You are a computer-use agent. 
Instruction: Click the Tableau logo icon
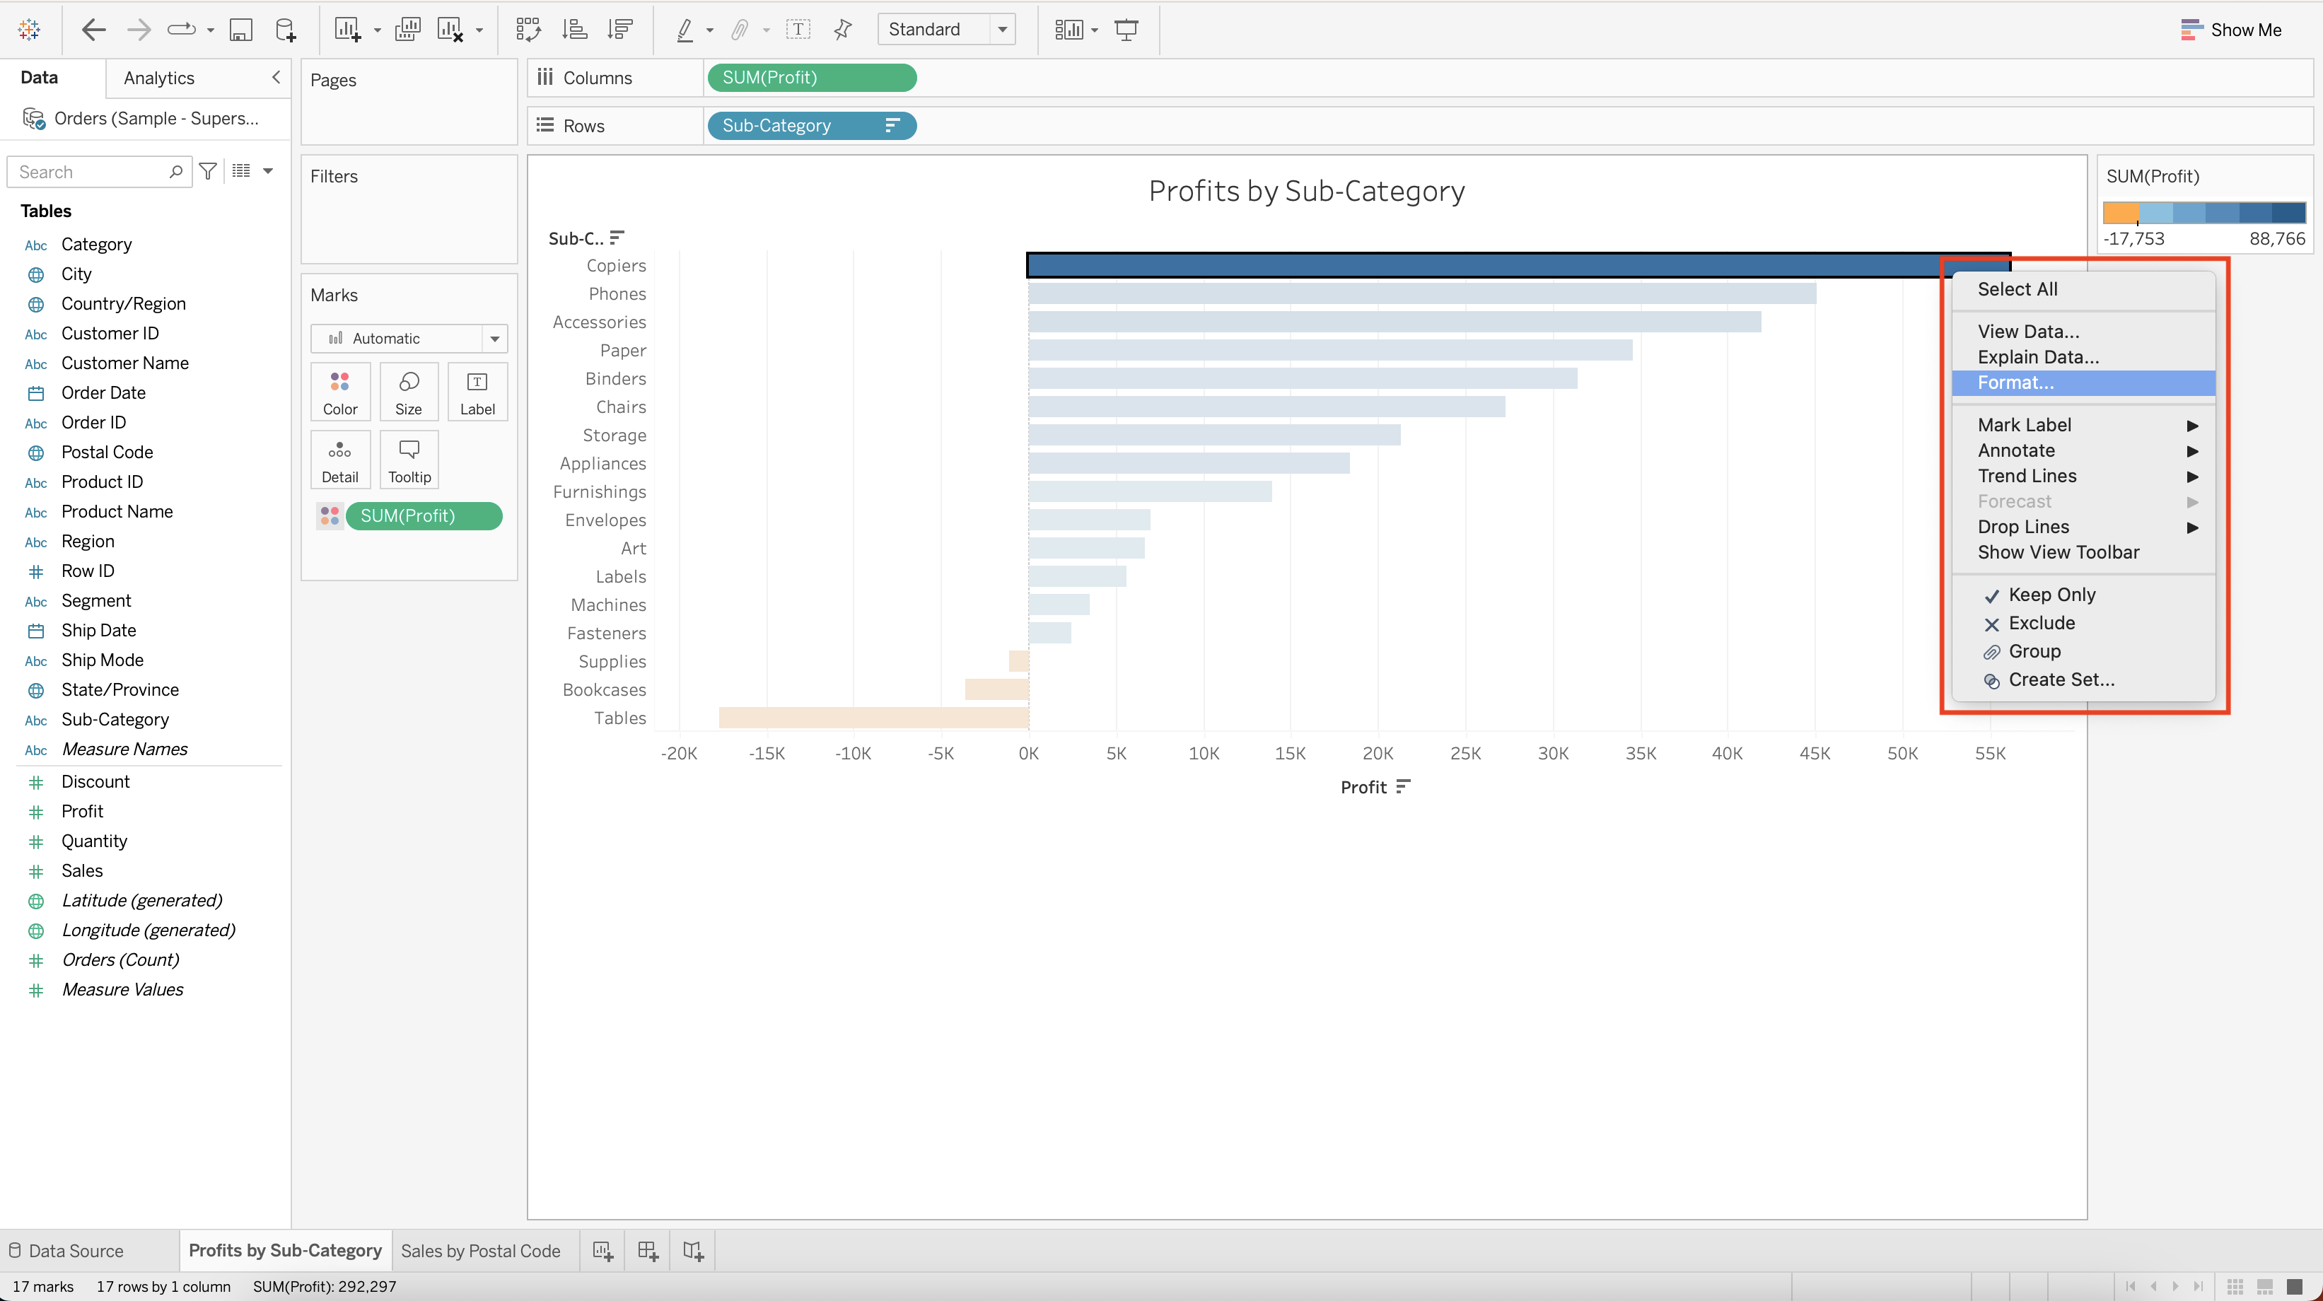tap(28, 29)
